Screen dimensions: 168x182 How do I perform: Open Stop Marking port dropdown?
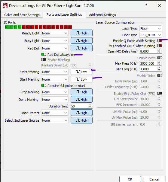(55, 92)
